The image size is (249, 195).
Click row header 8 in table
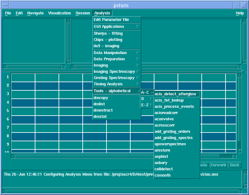[x=8, y=136]
